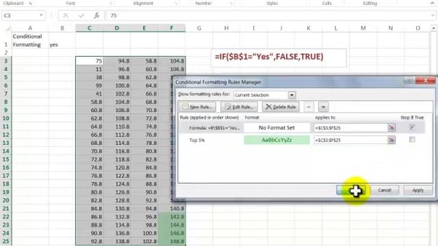The image size is (438, 246).
Task: Click cell F3 with value 104.8
Action: (172, 61)
